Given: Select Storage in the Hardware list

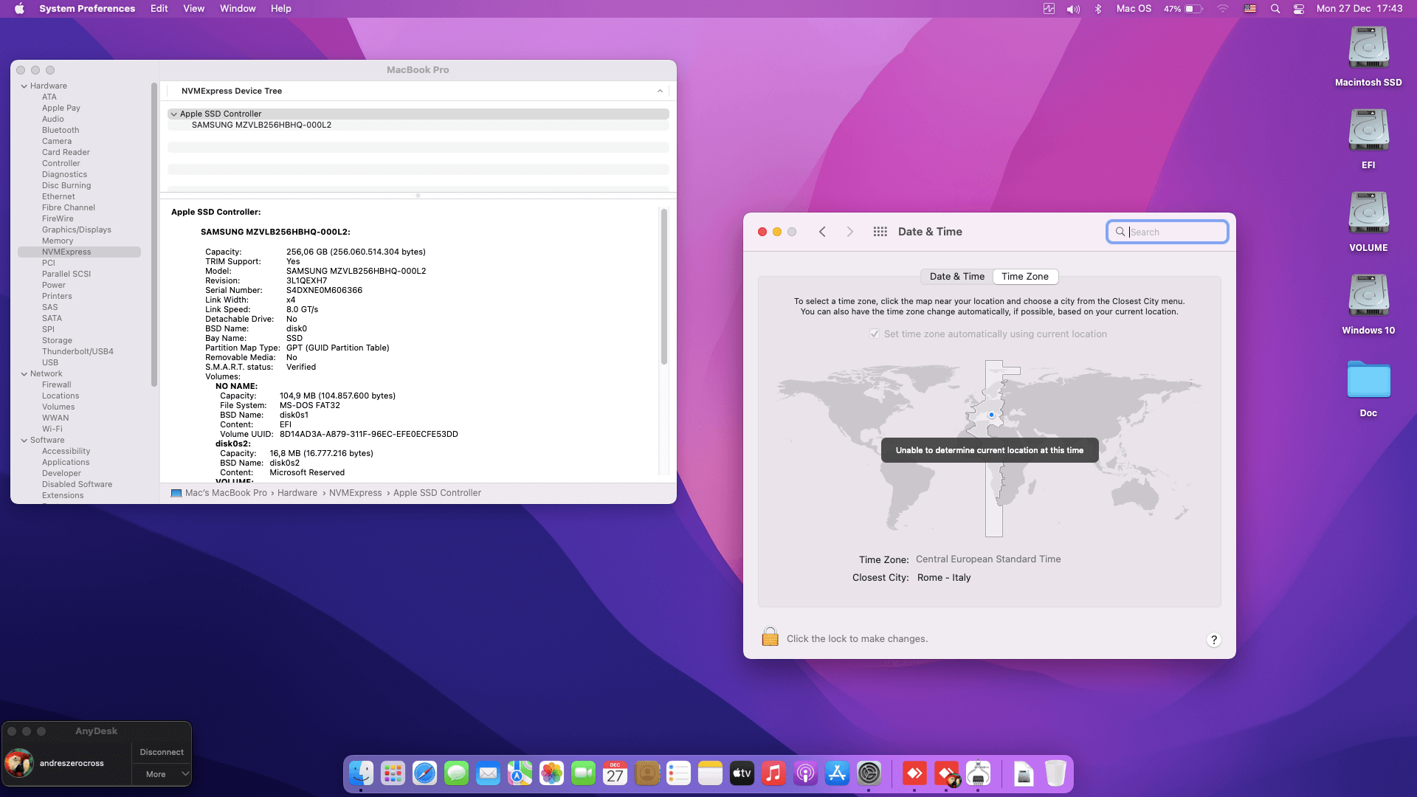Looking at the screenshot, I should click(57, 341).
